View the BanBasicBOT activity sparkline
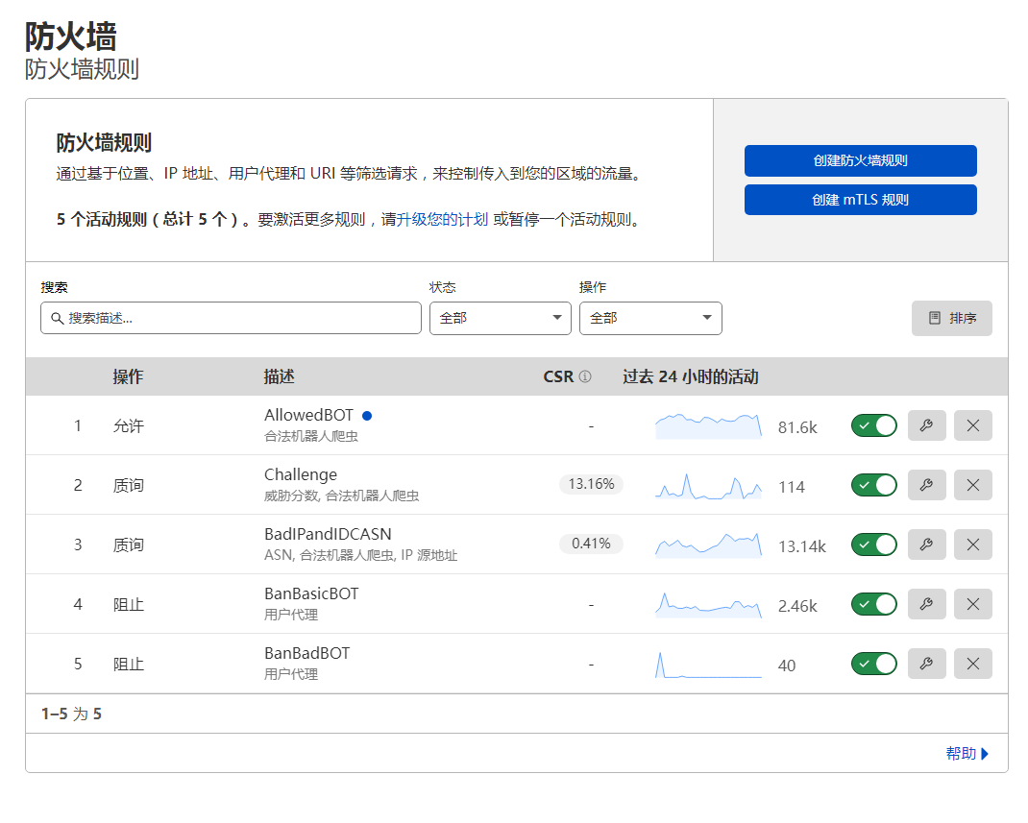This screenshot has width=1028, height=823. tap(709, 605)
